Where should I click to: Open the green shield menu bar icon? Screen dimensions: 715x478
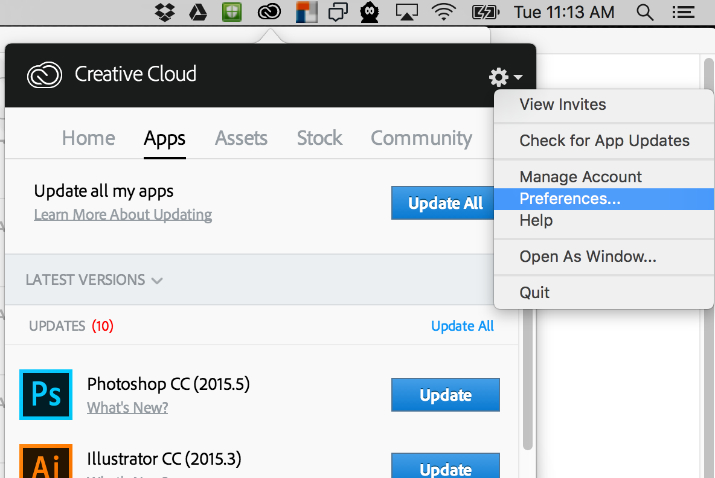tap(232, 12)
